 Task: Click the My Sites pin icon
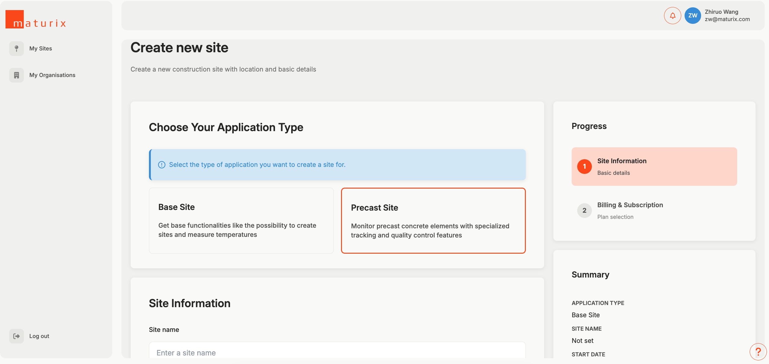[x=17, y=49]
